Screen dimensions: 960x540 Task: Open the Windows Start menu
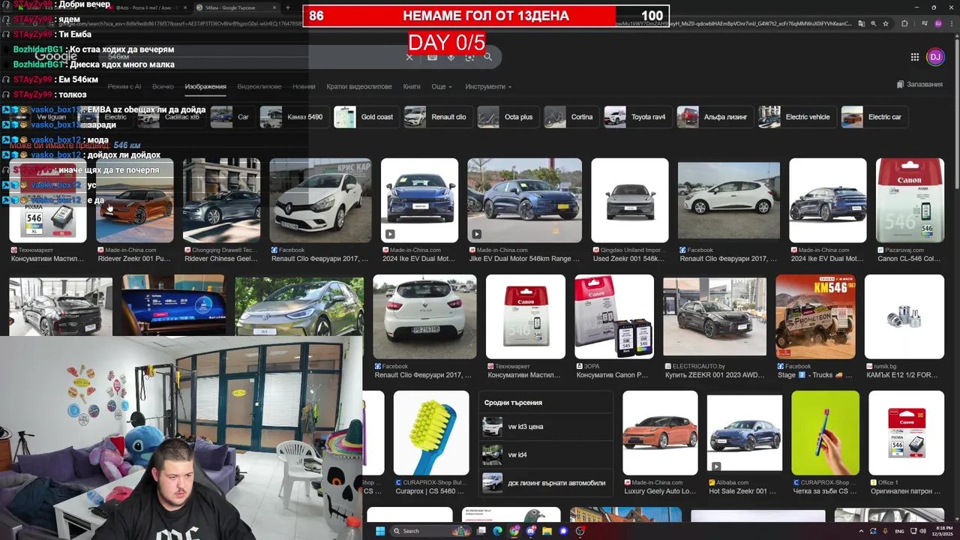379,531
